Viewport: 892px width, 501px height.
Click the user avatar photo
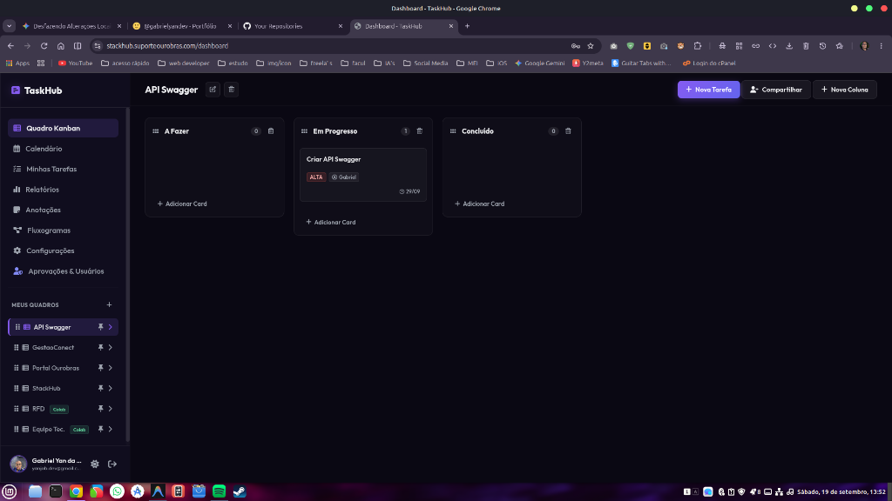[18, 464]
